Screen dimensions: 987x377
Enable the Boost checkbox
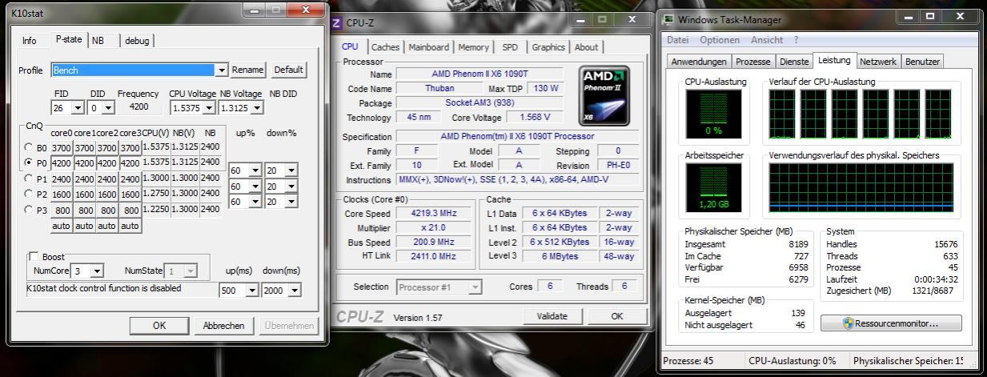(34, 257)
